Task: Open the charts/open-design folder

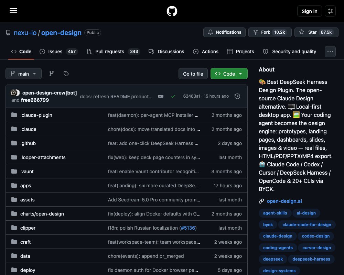Action: click(42, 214)
